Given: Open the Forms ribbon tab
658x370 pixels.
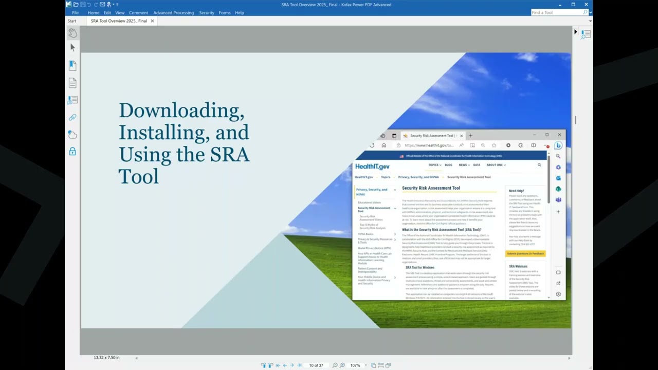Looking at the screenshot, I should tap(225, 12).
